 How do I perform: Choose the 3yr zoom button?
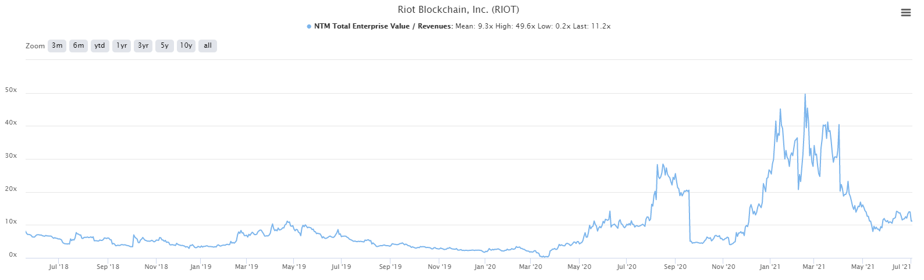143,46
